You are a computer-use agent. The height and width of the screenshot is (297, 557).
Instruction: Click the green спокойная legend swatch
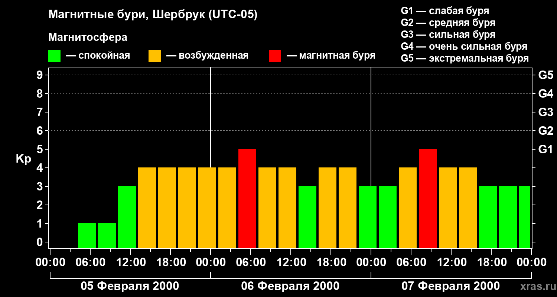pos(54,56)
